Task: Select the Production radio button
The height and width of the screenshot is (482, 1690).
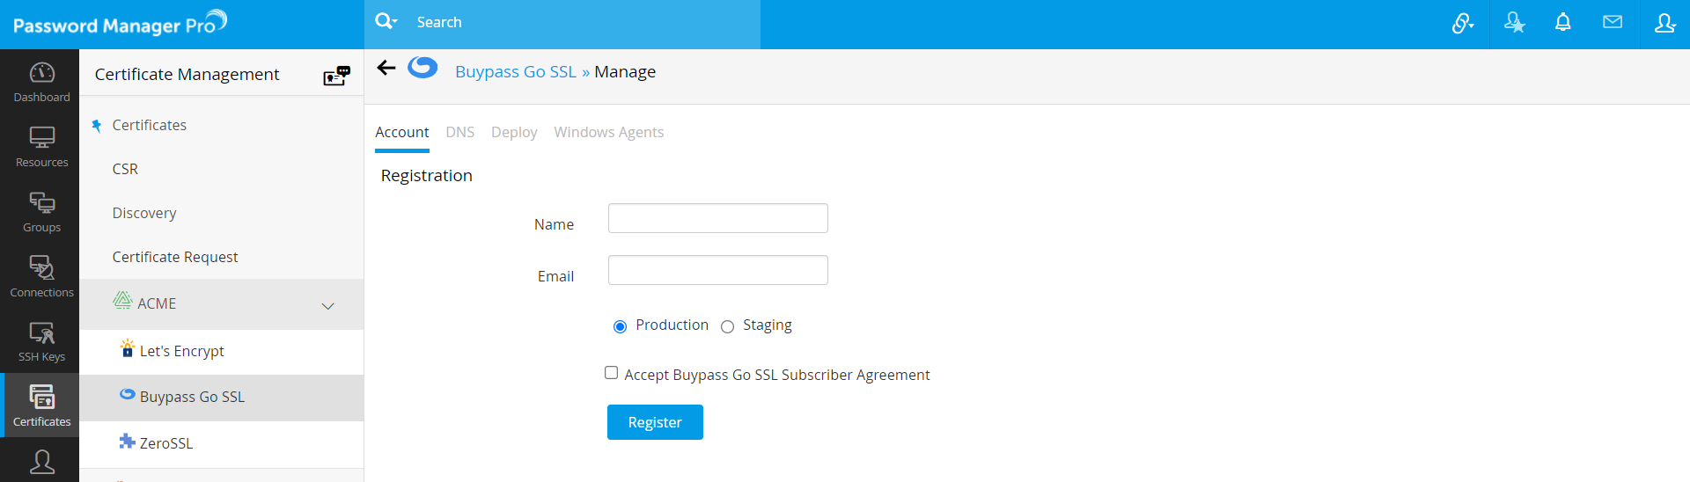Action: [x=620, y=326]
